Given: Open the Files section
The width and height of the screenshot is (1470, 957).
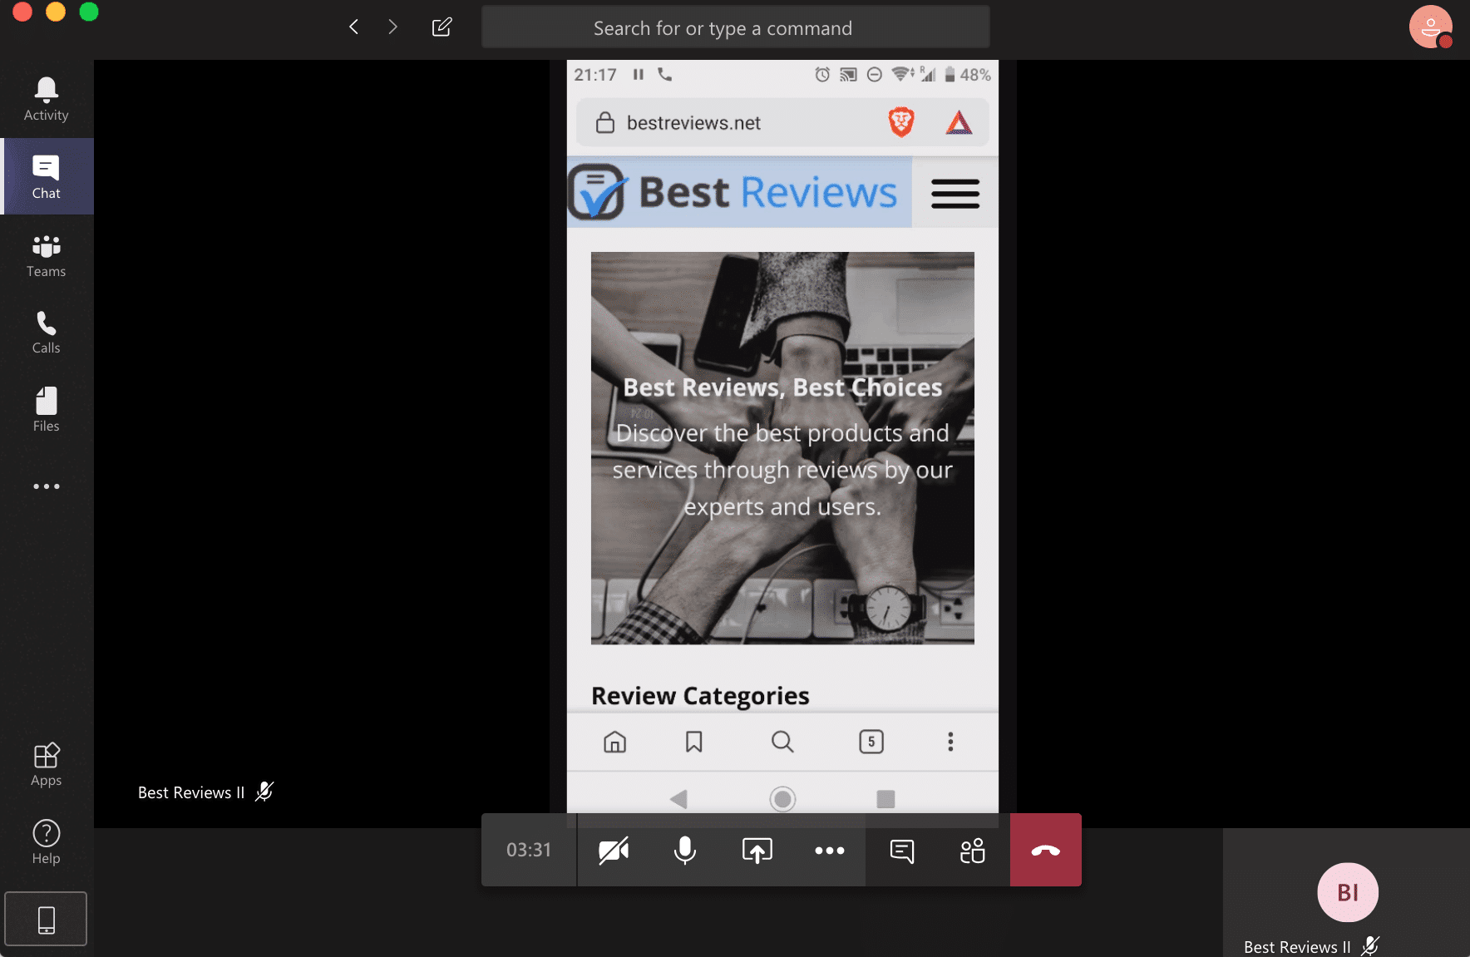Looking at the screenshot, I should pos(46,409).
